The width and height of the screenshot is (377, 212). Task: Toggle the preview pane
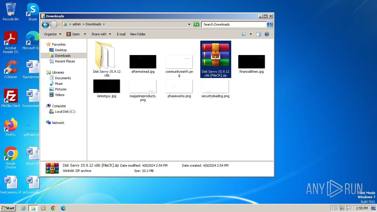click(x=259, y=34)
